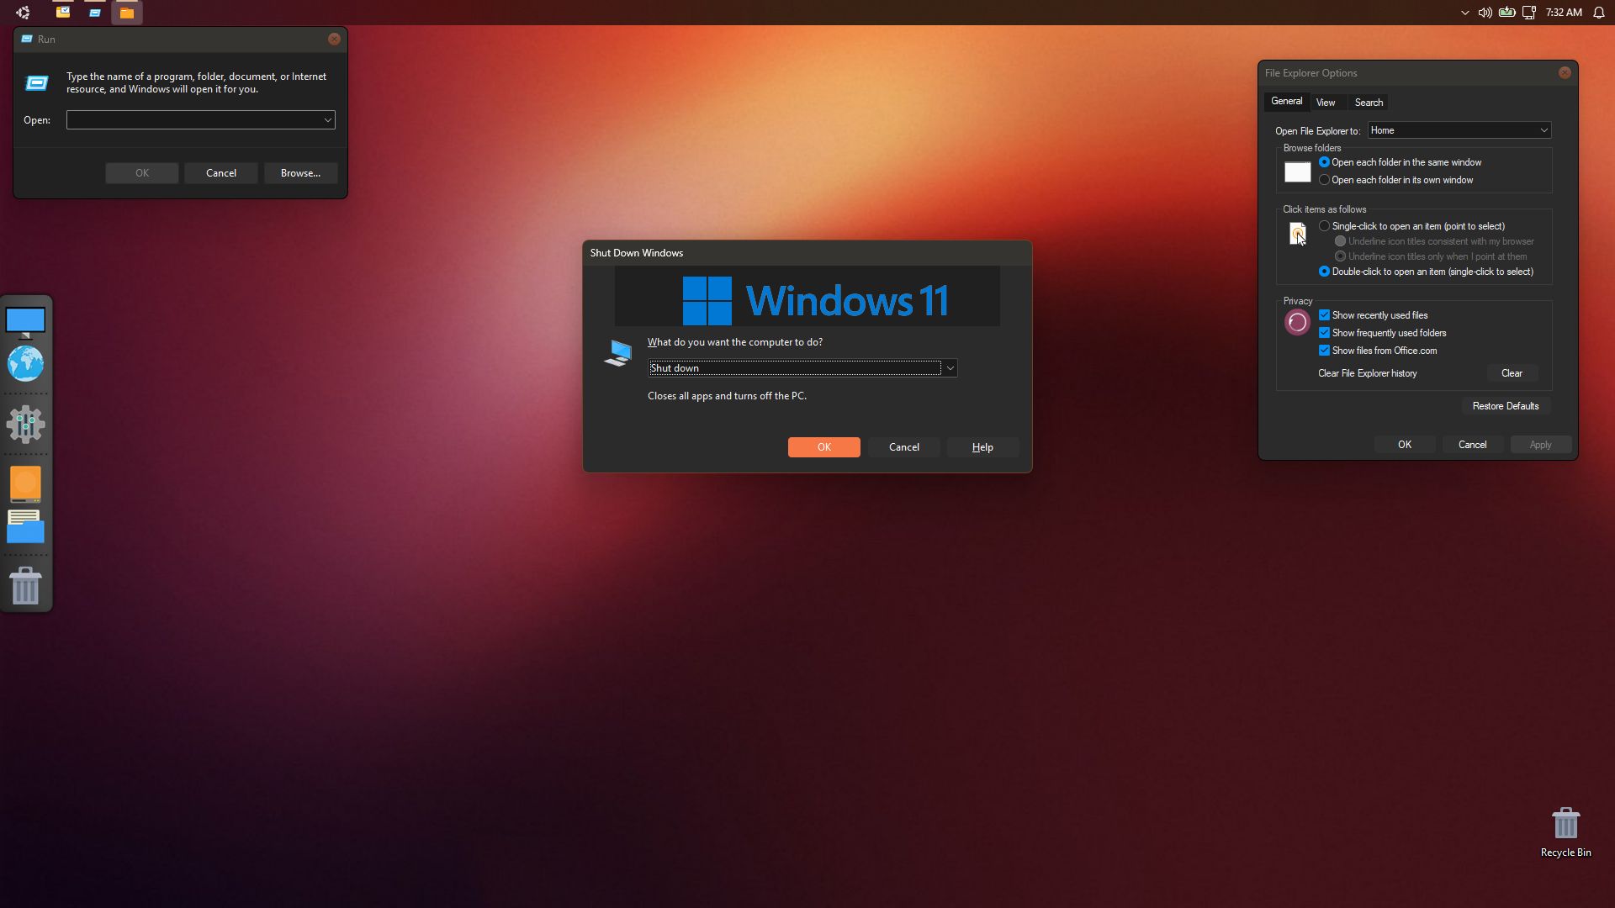Viewport: 1615px width, 908px height.
Task: Choose Single-click to open an item
Action: (x=1324, y=226)
